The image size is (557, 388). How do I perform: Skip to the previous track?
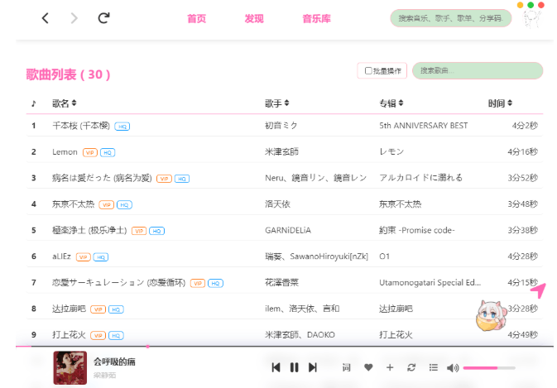click(276, 367)
